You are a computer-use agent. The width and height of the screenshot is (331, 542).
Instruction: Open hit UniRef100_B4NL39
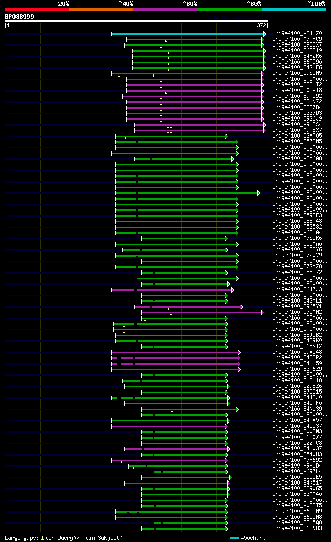(x=297, y=409)
